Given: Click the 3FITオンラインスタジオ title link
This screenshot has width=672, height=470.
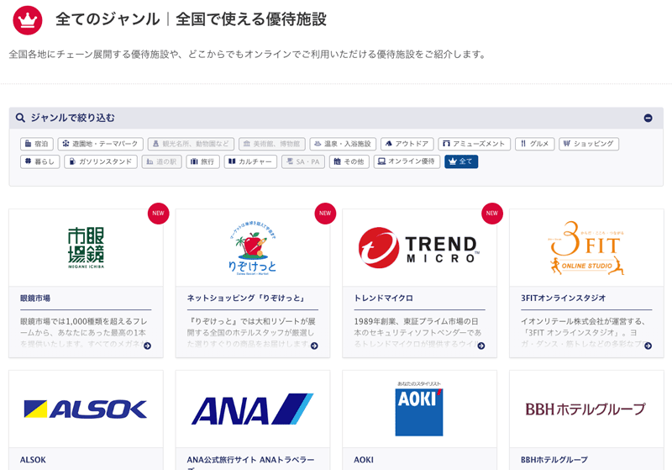Looking at the screenshot, I should [x=563, y=298].
